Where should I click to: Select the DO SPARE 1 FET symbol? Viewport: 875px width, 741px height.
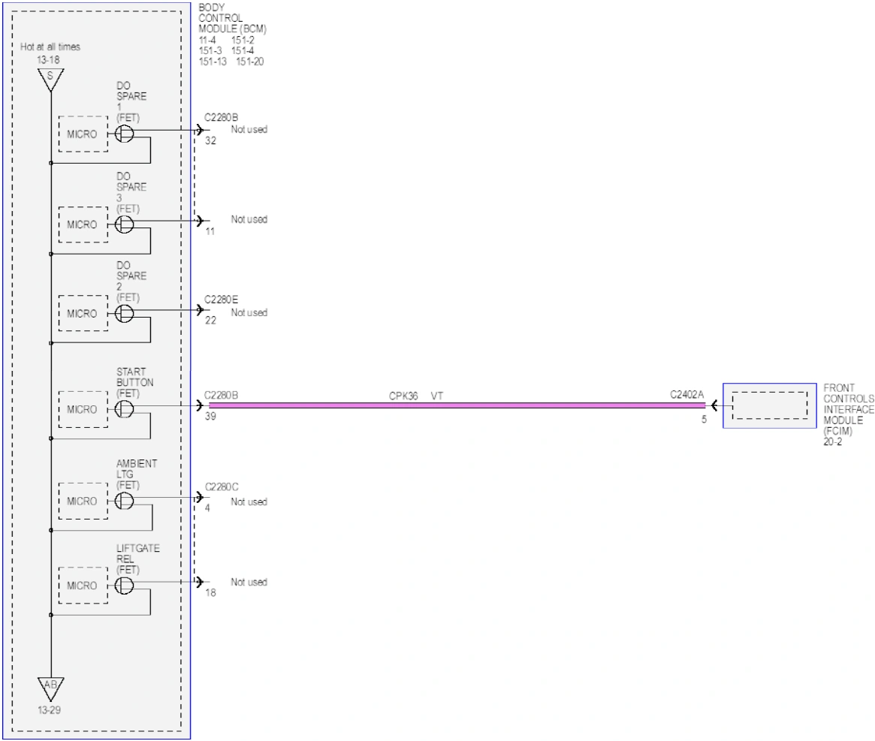pyautogui.click(x=125, y=134)
